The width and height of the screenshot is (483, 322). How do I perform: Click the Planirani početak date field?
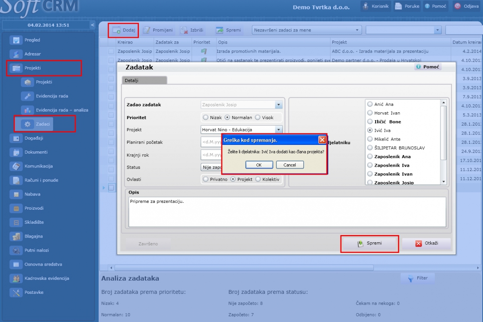[x=211, y=142]
